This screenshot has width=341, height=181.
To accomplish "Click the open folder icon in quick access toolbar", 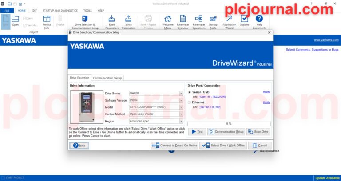I will (10, 4).
